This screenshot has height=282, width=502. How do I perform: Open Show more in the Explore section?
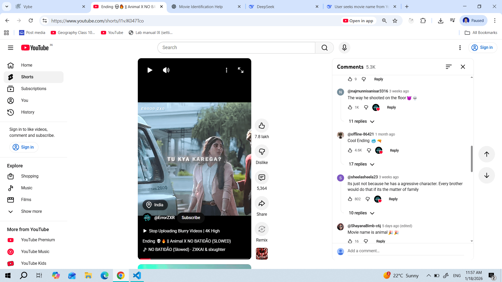[31, 211]
